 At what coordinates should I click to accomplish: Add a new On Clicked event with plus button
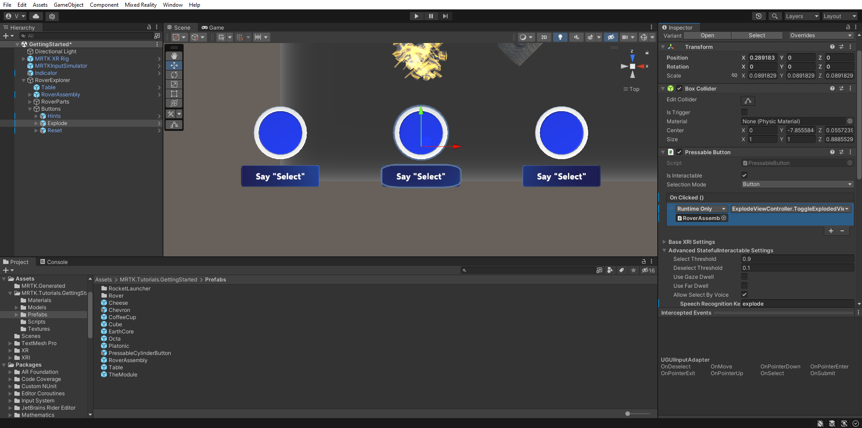click(830, 231)
